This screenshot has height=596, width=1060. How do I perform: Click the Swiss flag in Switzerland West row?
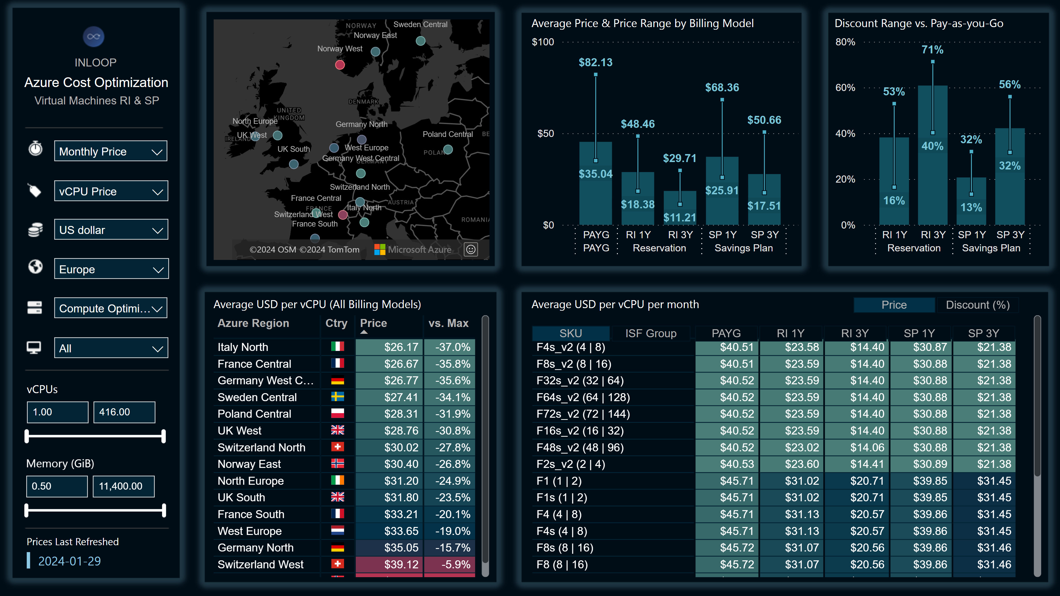click(337, 564)
